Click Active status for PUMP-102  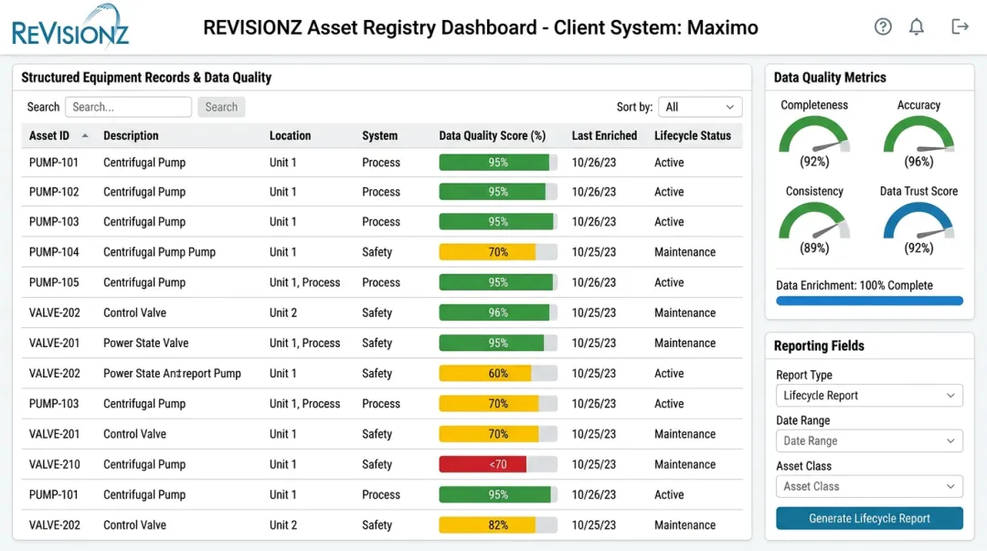[669, 191]
